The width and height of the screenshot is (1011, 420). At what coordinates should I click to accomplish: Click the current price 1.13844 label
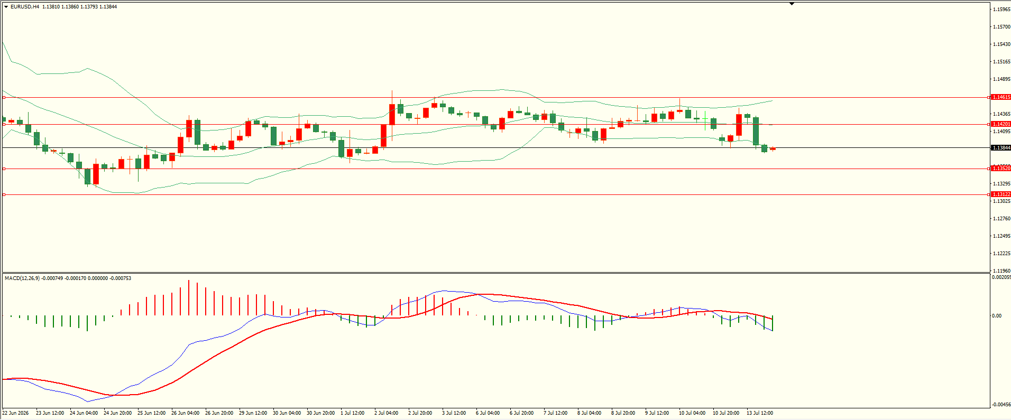coord(1000,148)
